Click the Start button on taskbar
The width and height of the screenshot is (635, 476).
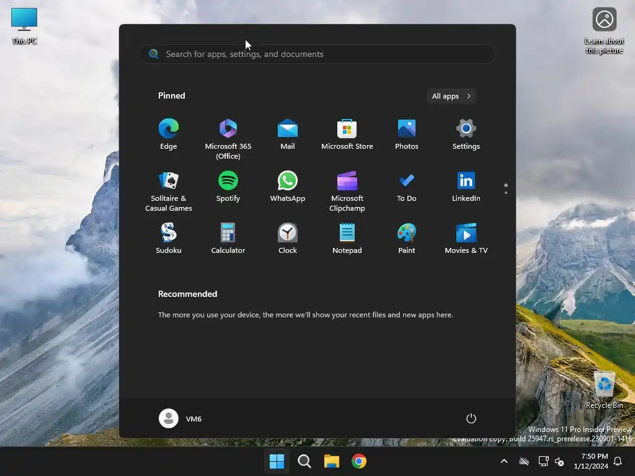pyautogui.click(x=277, y=461)
